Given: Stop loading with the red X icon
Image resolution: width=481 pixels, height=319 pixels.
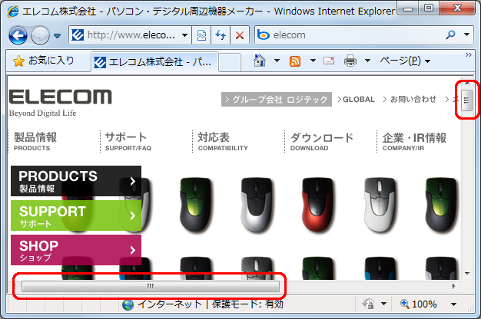Looking at the screenshot, I should [x=240, y=35].
